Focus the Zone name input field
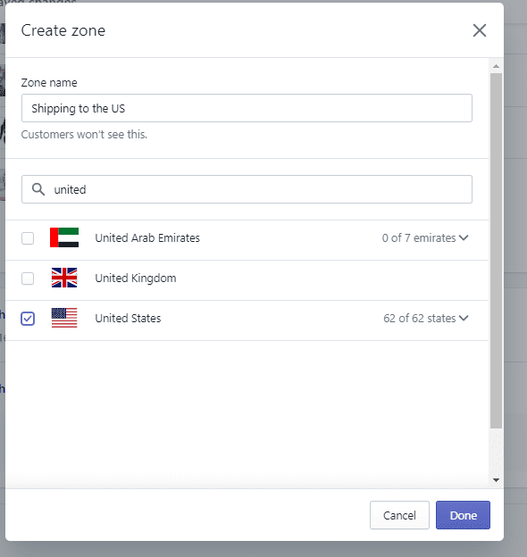This screenshot has width=527, height=557. [x=247, y=108]
